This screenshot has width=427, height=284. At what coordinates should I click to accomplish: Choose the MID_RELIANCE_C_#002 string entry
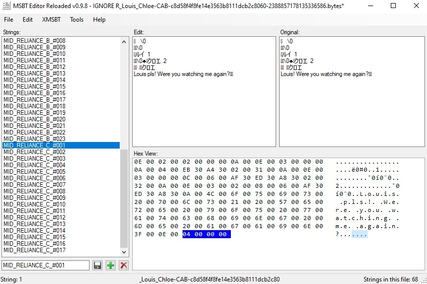click(34, 152)
